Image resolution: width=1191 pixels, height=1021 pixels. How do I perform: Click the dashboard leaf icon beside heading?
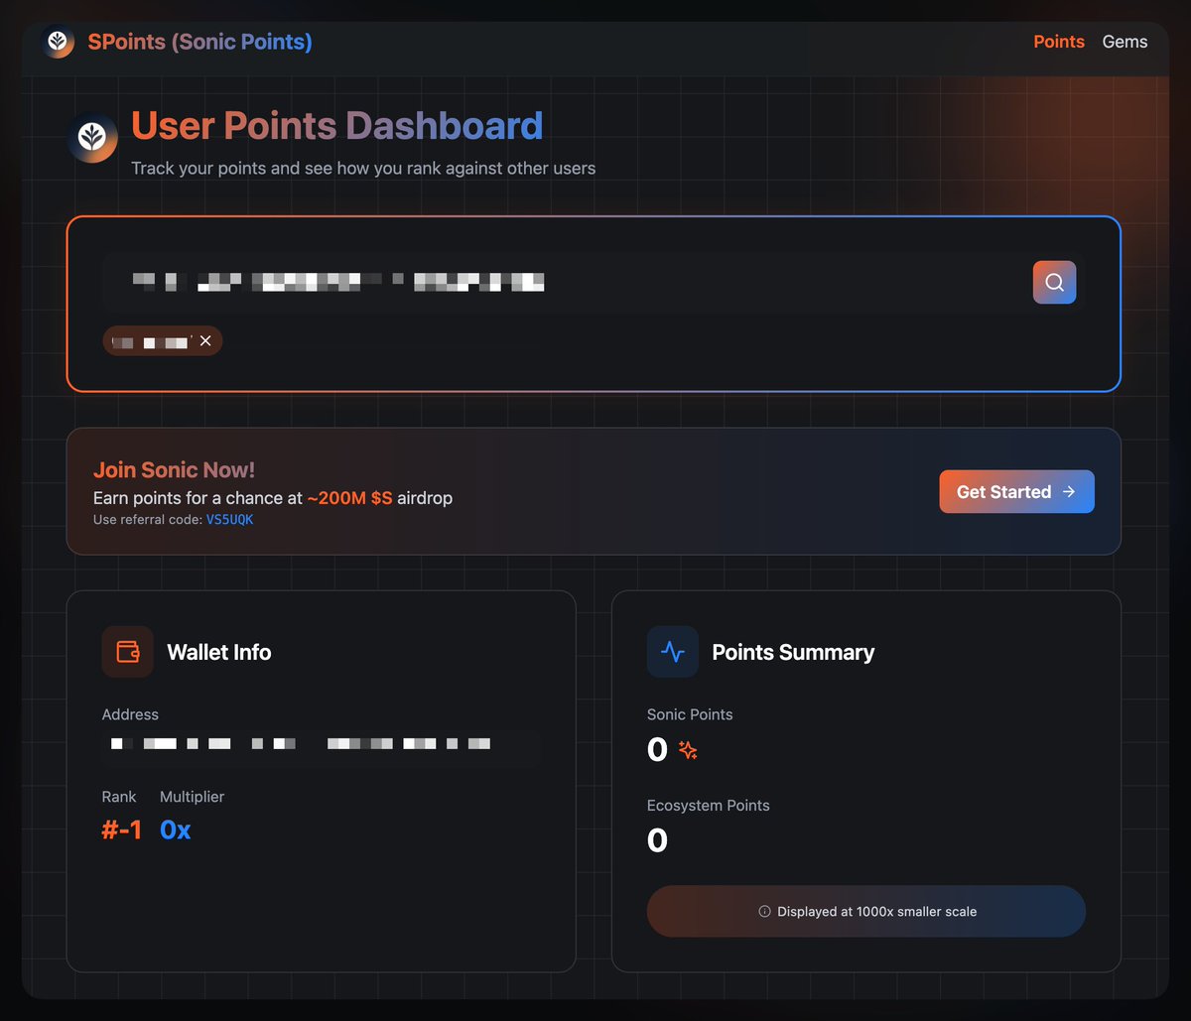[x=92, y=138]
